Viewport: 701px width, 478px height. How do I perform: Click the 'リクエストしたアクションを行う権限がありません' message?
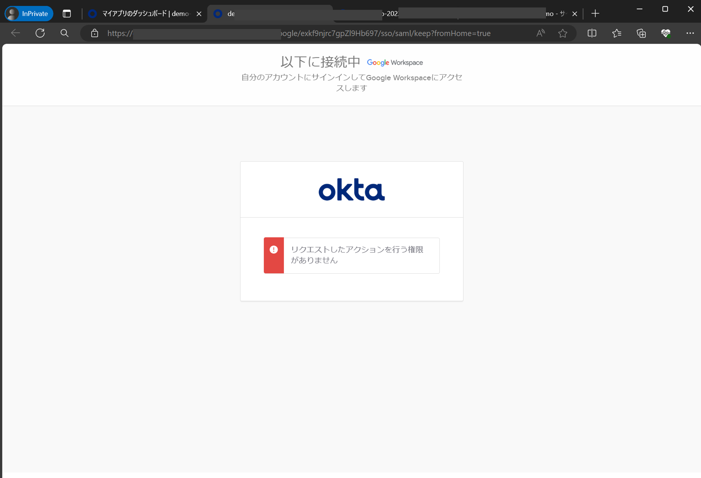click(x=357, y=255)
